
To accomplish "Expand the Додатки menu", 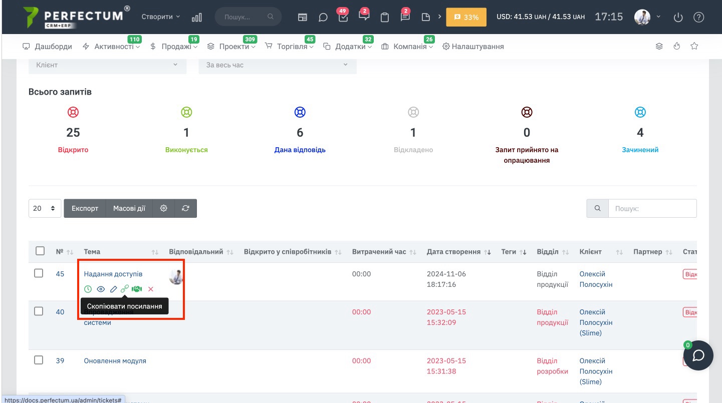I will [x=348, y=47].
